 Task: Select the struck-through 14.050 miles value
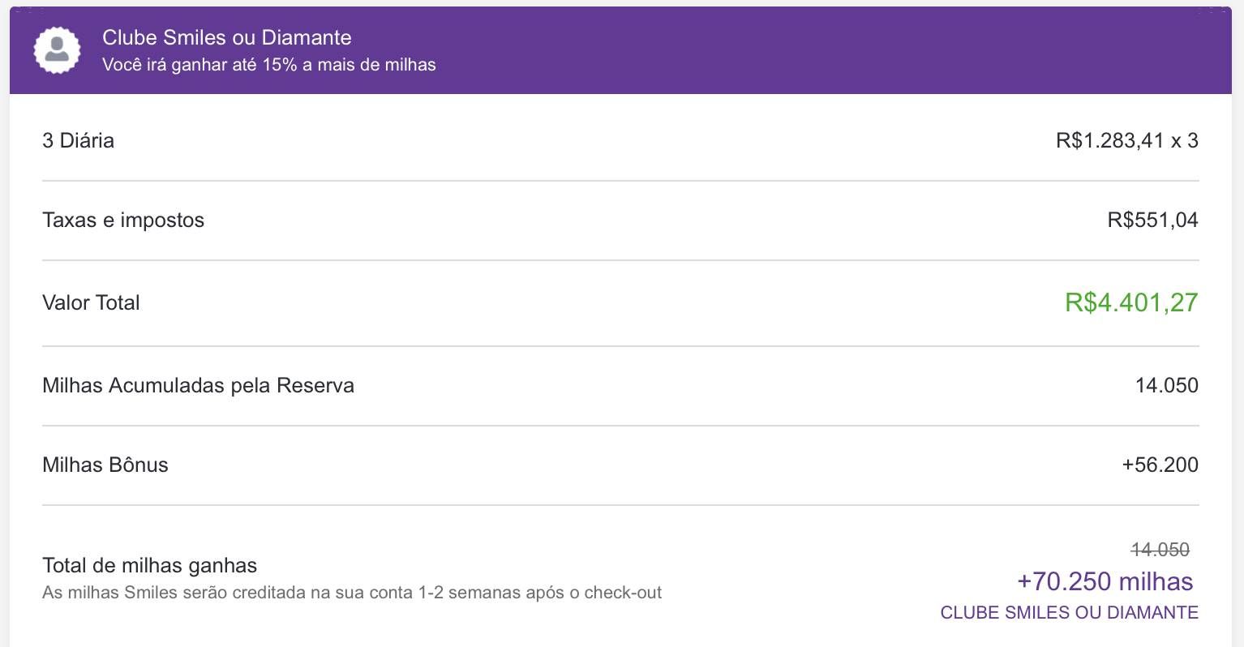point(1160,550)
